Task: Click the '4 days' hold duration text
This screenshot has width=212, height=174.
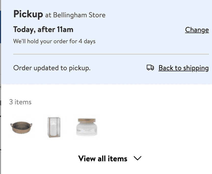Action: tap(87, 41)
